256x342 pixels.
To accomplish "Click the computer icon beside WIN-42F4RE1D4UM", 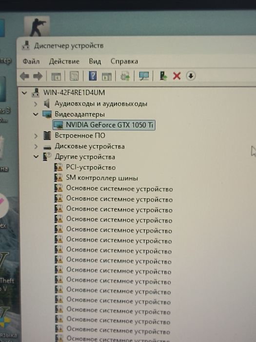I will tap(35, 92).
